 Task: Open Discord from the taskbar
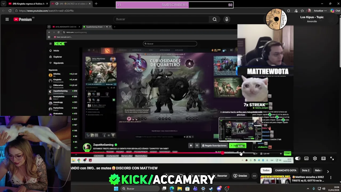tap(219, 189)
